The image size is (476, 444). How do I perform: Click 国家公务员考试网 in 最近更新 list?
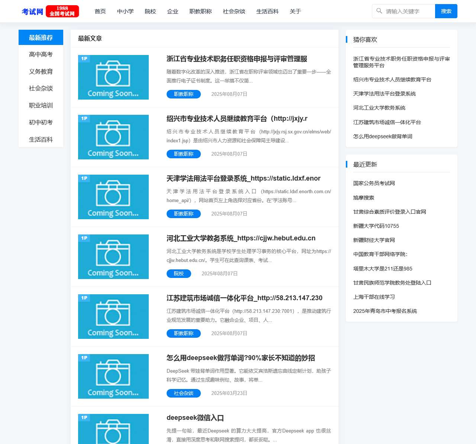tap(374, 183)
